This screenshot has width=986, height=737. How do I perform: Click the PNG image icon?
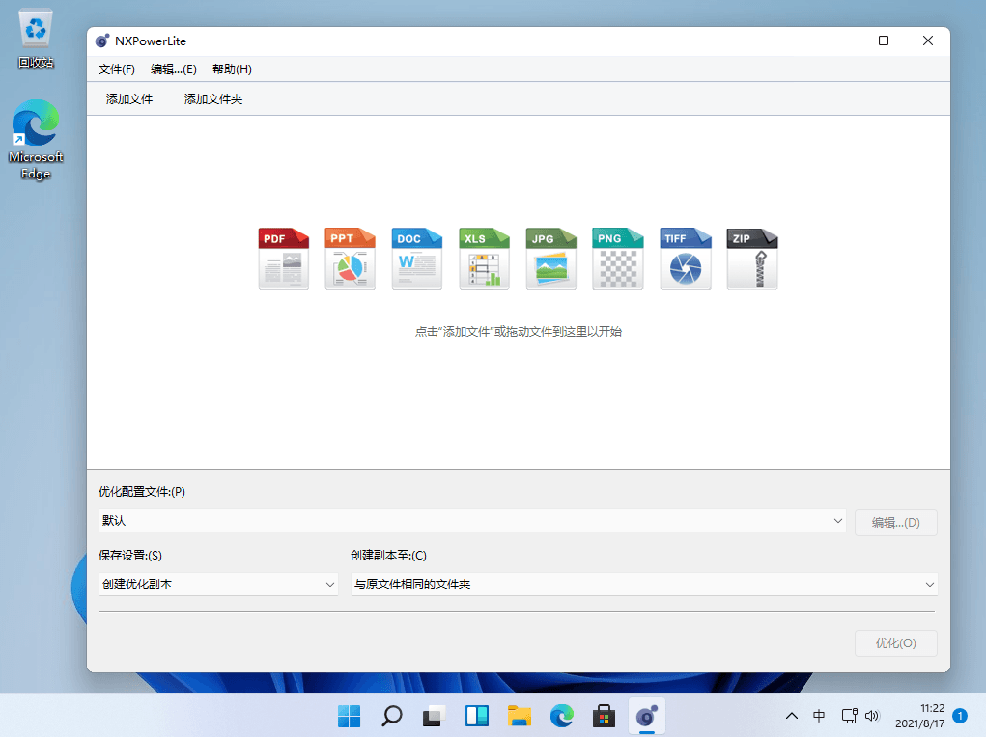(617, 259)
